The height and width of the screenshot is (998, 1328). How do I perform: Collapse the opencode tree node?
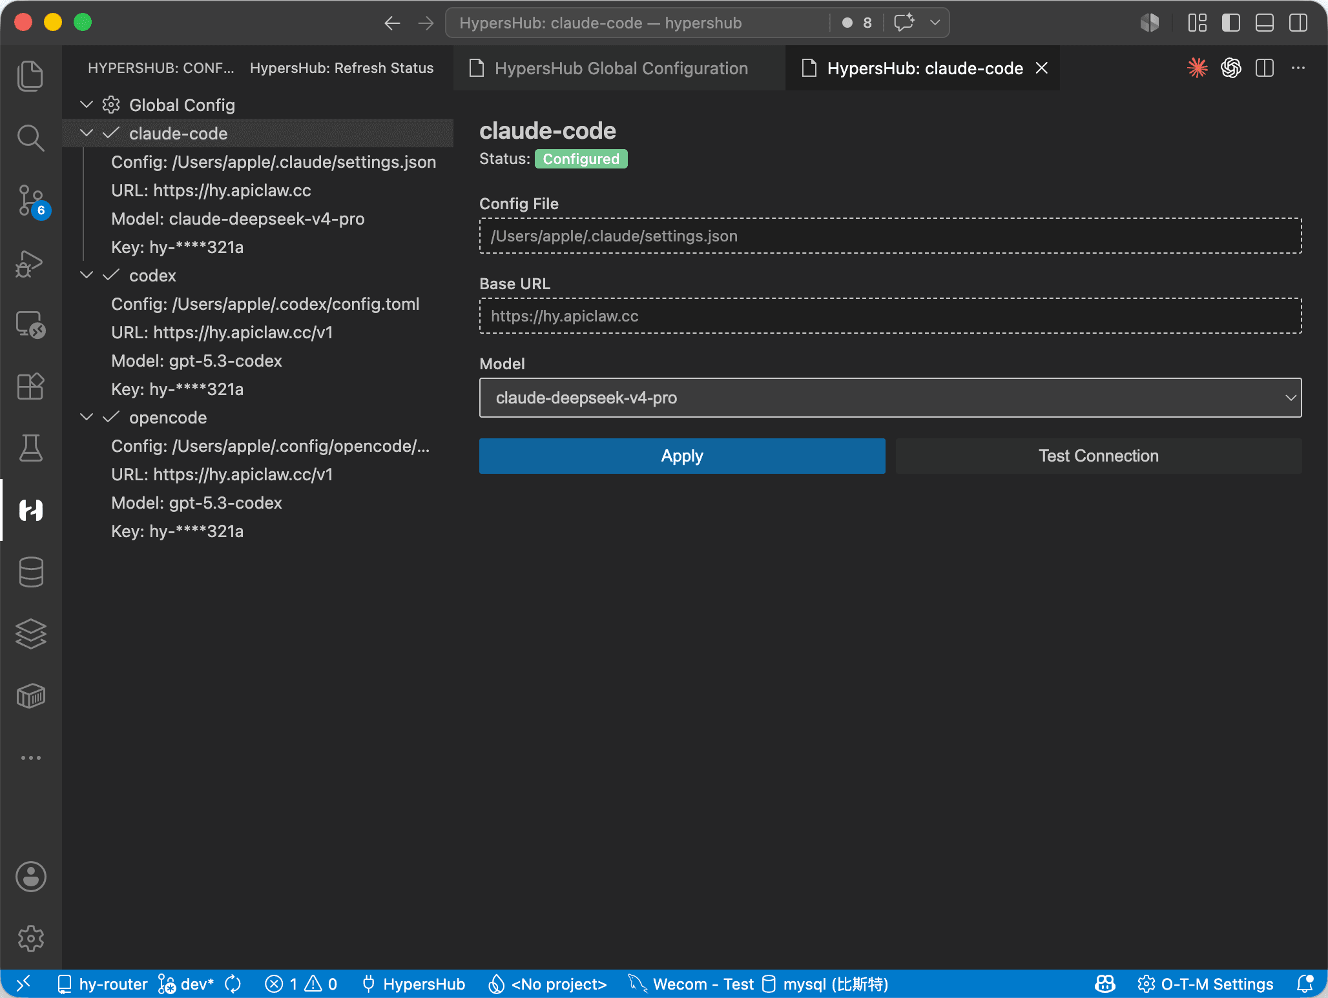click(87, 417)
